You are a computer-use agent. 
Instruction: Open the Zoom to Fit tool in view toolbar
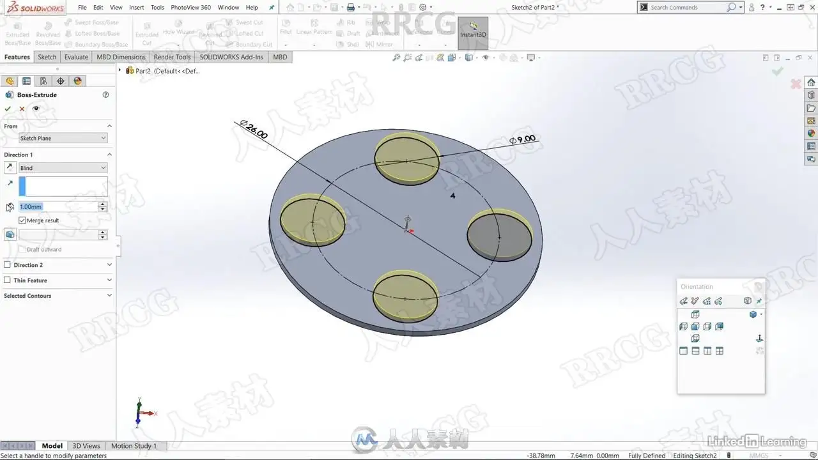point(396,57)
